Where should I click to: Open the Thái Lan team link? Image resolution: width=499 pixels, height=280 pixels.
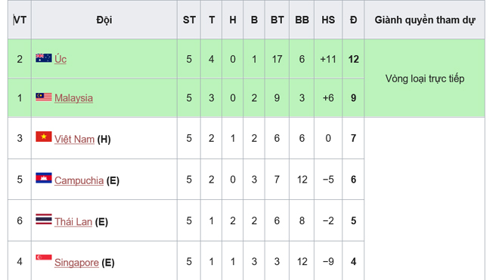click(x=73, y=222)
